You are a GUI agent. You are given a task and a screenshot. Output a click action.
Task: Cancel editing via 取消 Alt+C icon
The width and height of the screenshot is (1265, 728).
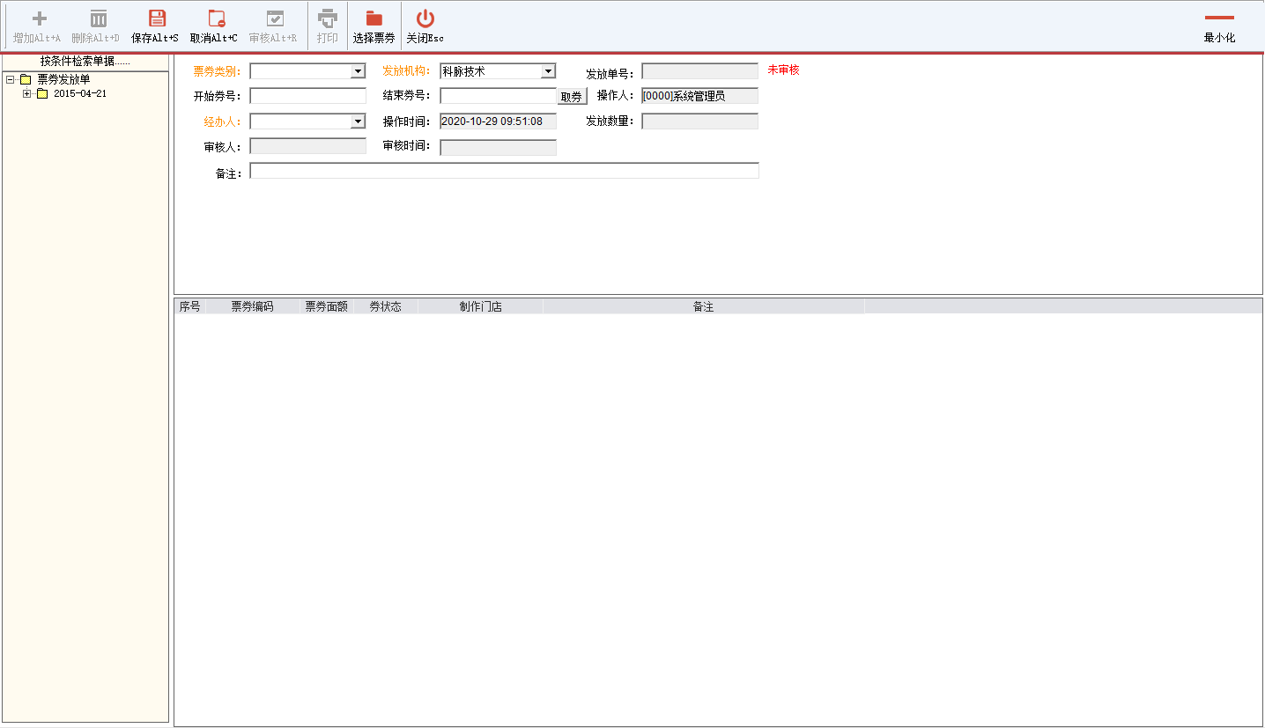216,18
